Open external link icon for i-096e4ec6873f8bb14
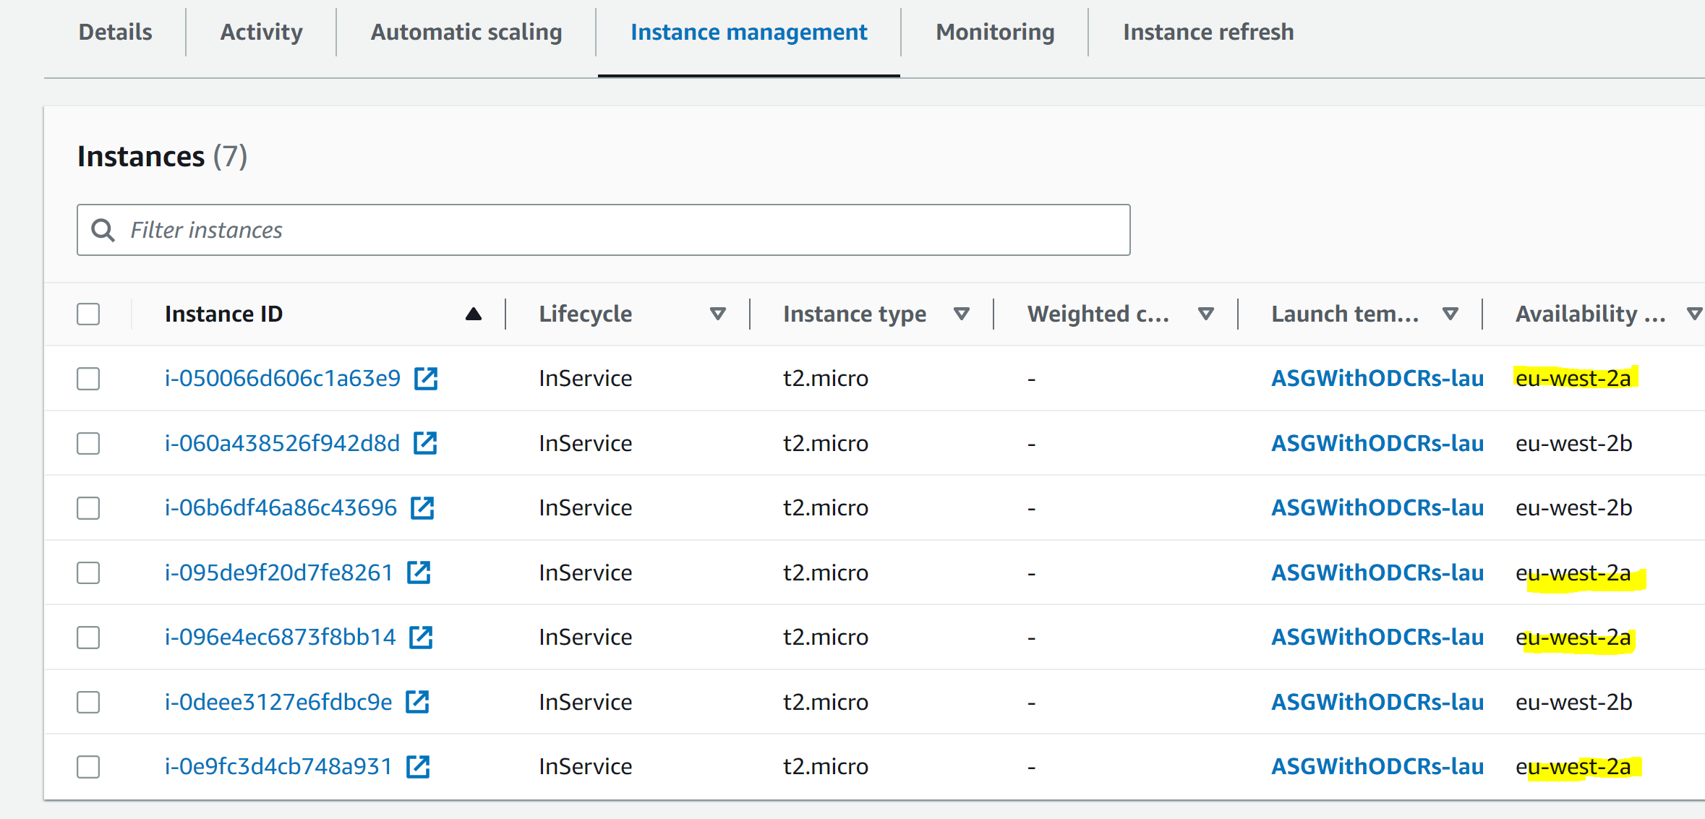The image size is (1705, 819). point(421,637)
